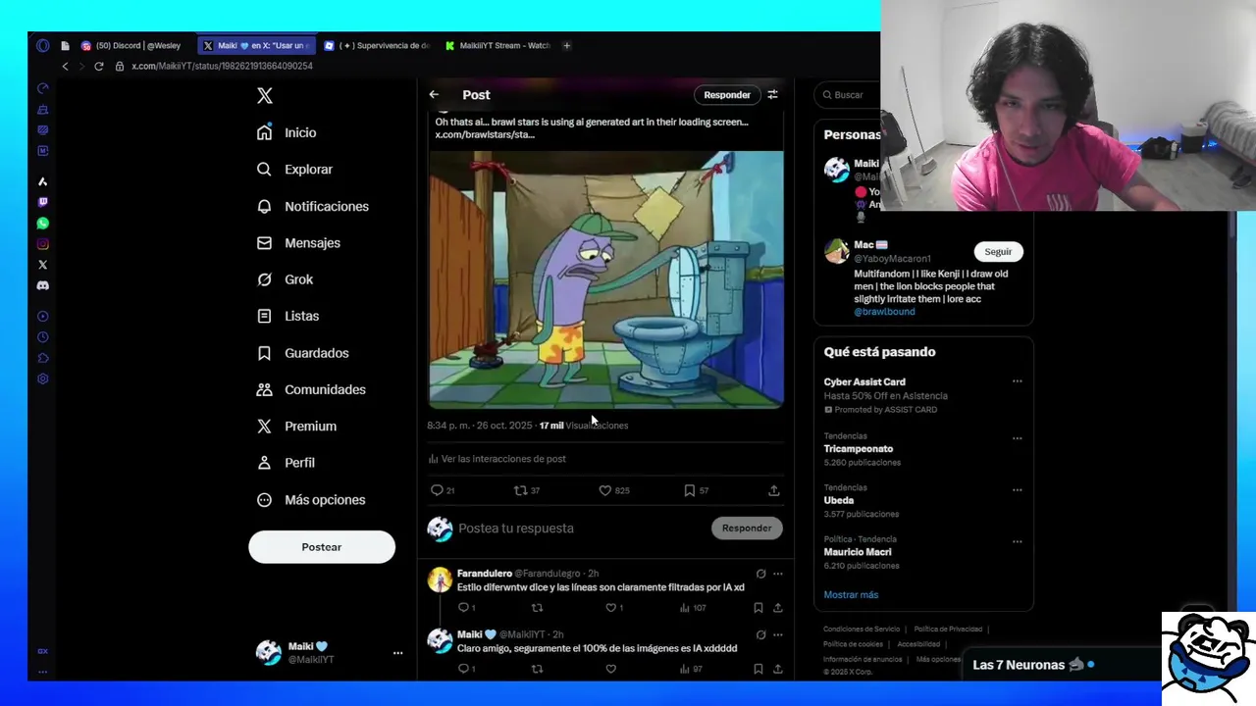Open the @brawlbound link in Mac's bio

(x=884, y=312)
